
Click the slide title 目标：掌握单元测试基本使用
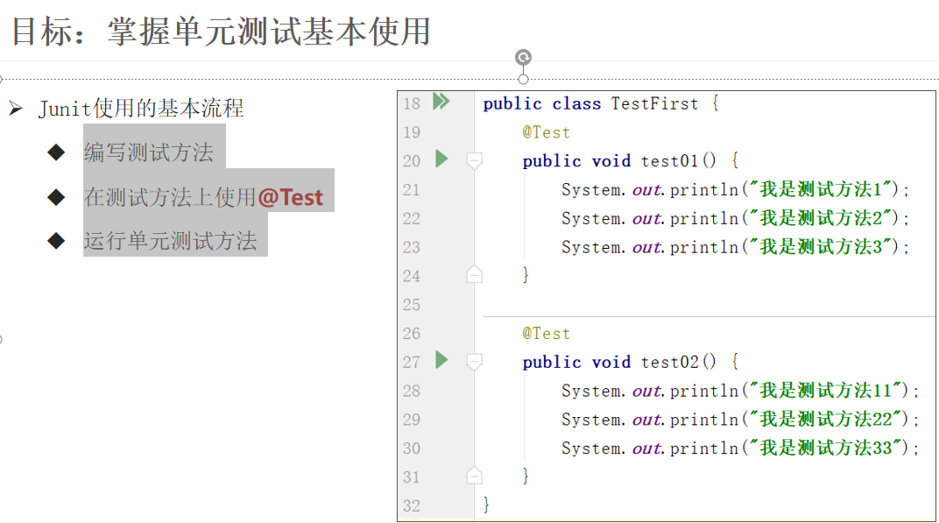(221, 32)
